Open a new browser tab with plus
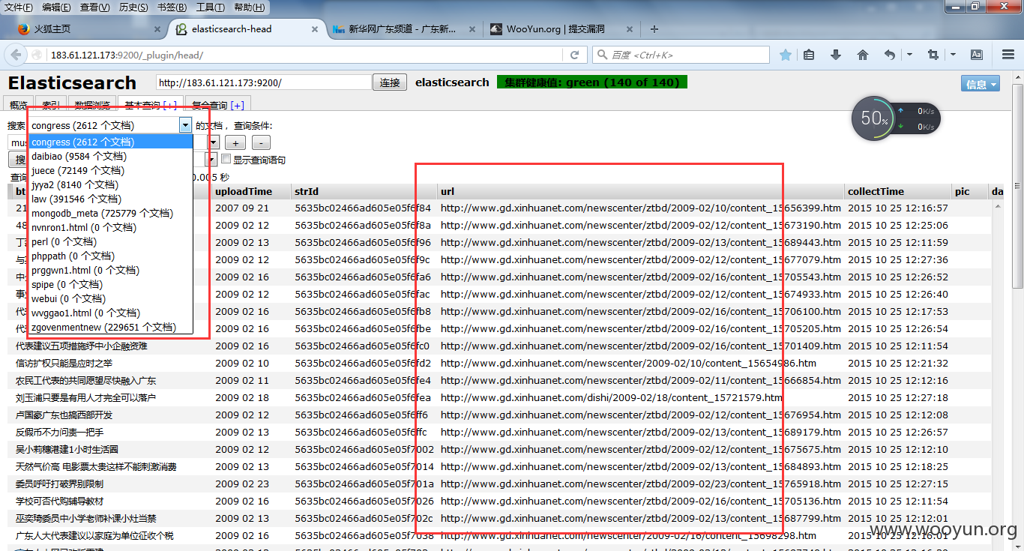 point(654,29)
